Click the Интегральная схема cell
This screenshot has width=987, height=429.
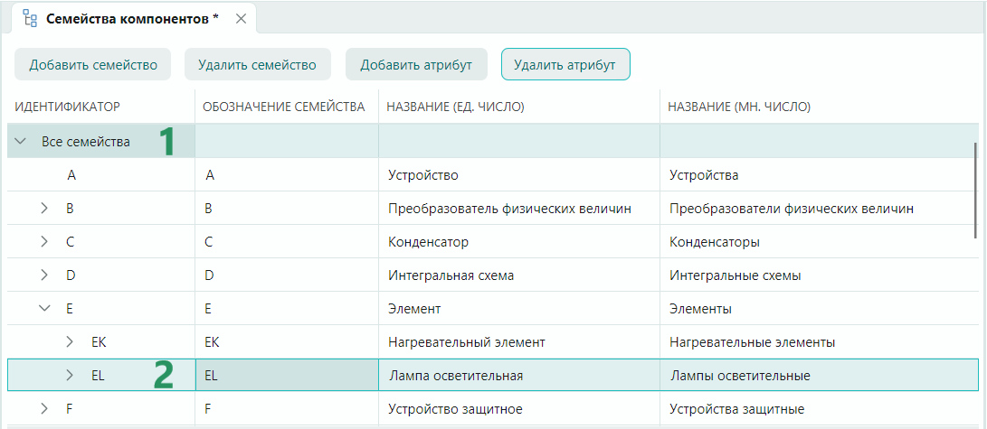click(x=519, y=275)
